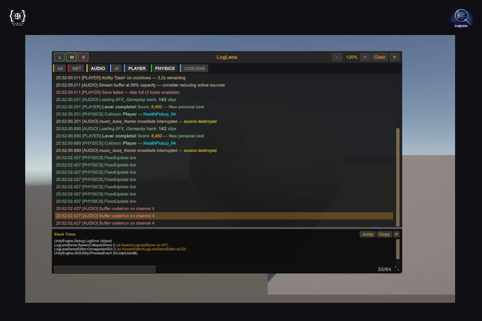
Task: Toggle the W warning-level filter
Action: coord(71,57)
